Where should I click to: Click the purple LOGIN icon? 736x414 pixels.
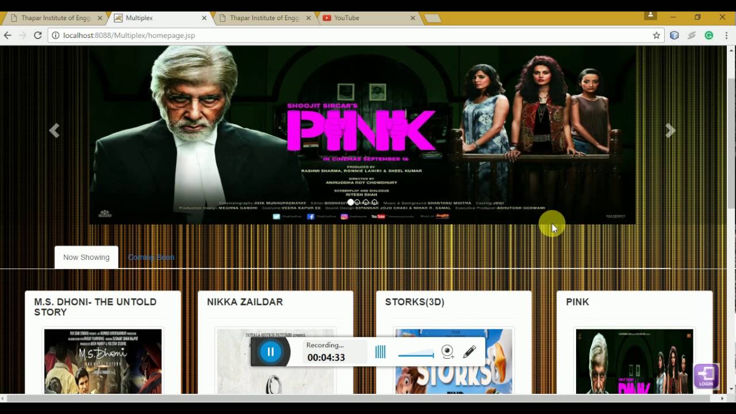tap(706, 376)
